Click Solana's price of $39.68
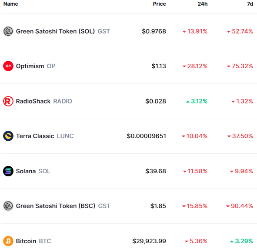 click(x=156, y=171)
